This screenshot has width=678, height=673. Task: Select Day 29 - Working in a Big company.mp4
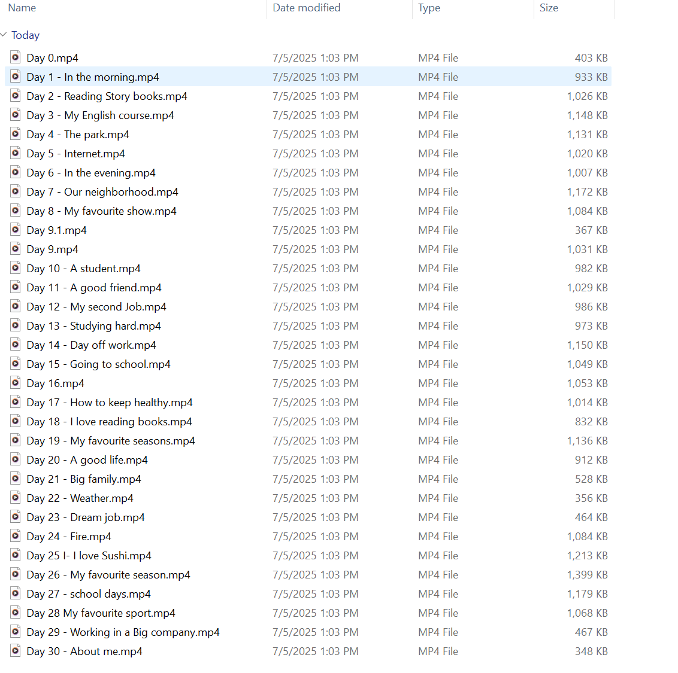point(123,632)
